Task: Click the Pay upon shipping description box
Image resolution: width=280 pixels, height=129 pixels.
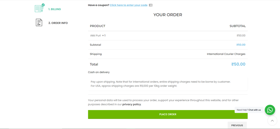Action: pyautogui.click(x=168, y=84)
